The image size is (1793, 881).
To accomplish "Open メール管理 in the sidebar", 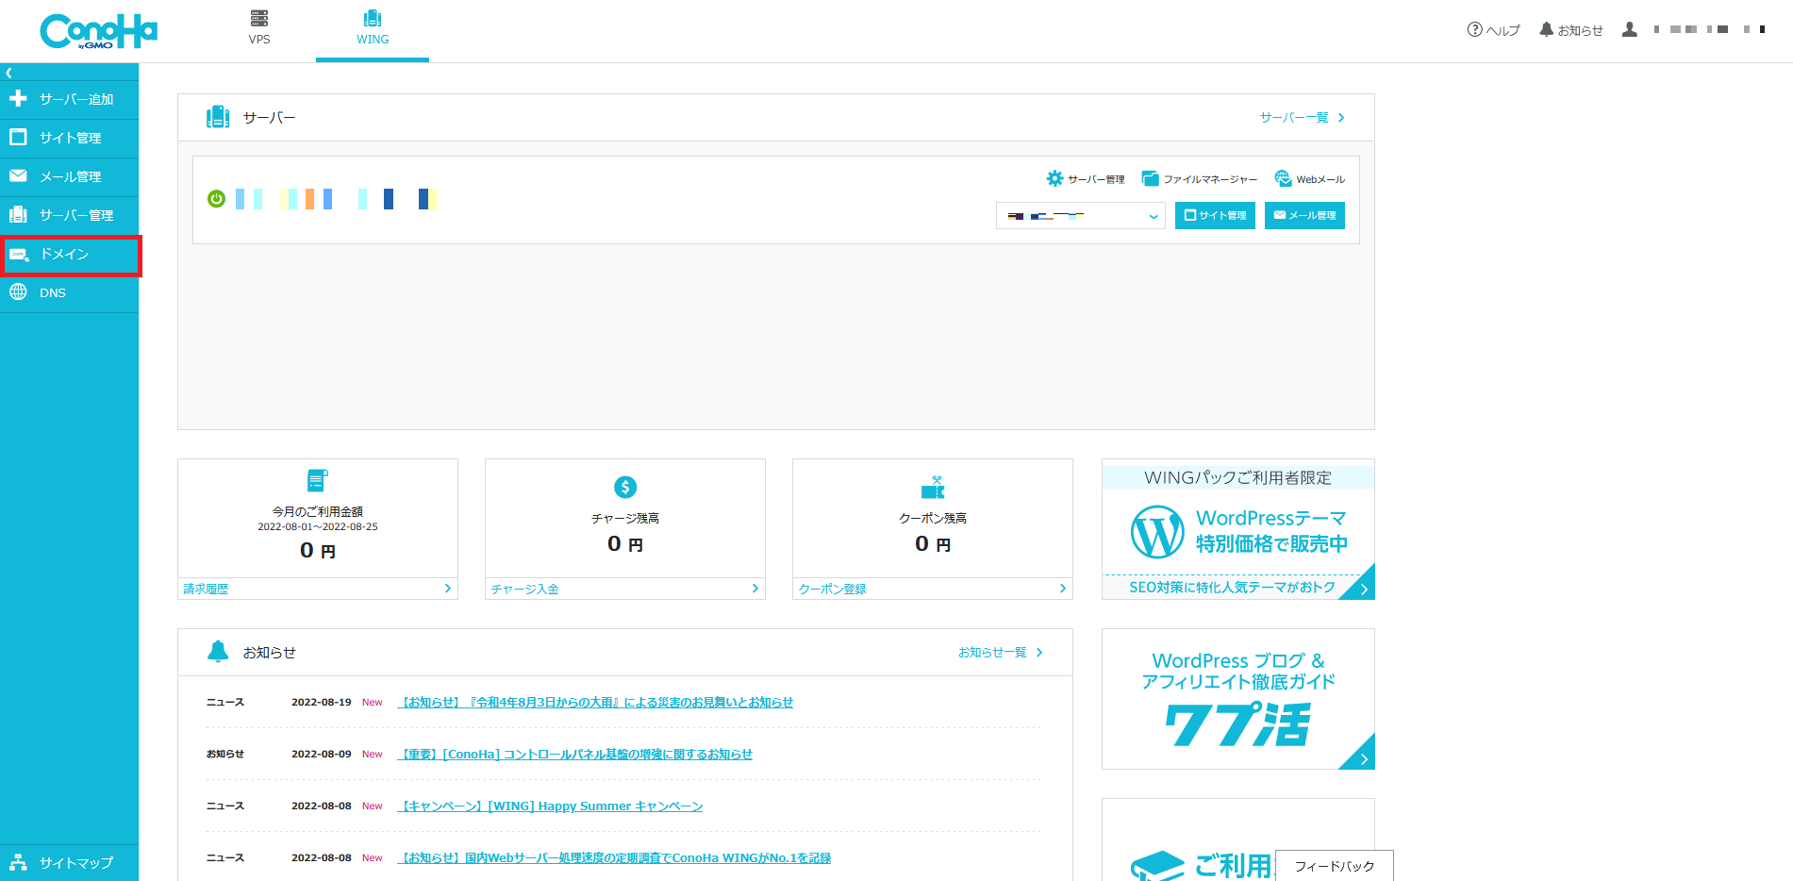I will click(69, 176).
